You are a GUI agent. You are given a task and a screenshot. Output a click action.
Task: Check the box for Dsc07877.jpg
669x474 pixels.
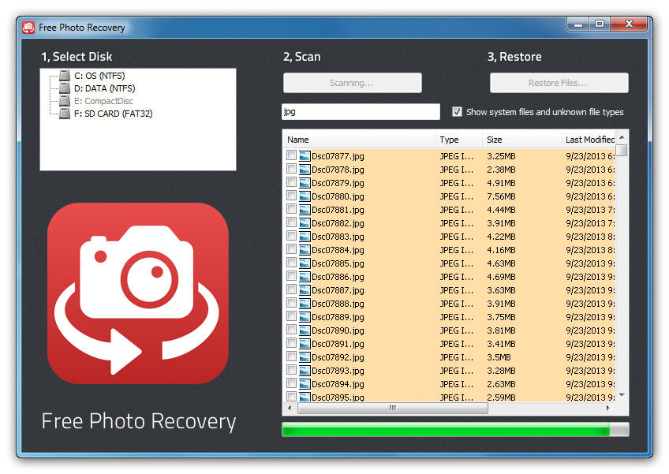[x=291, y=155]
